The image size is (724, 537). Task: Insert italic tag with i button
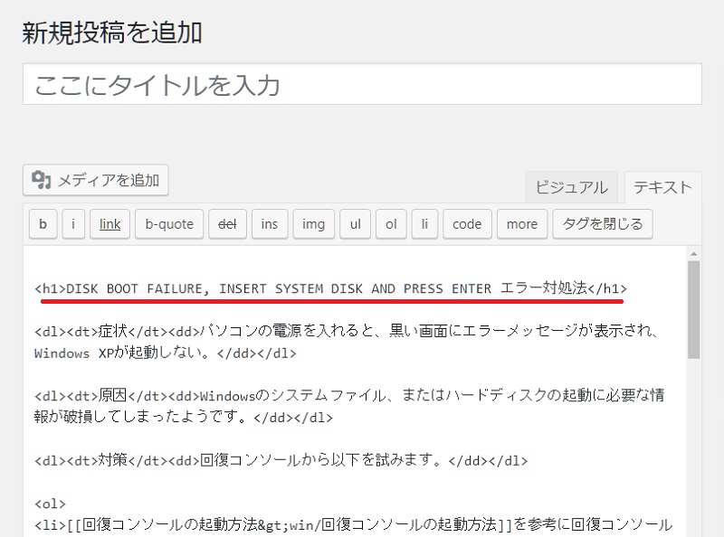pos(73,224)
